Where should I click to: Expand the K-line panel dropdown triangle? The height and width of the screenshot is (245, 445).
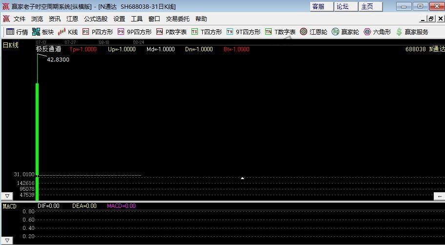[x=7, y=196]
